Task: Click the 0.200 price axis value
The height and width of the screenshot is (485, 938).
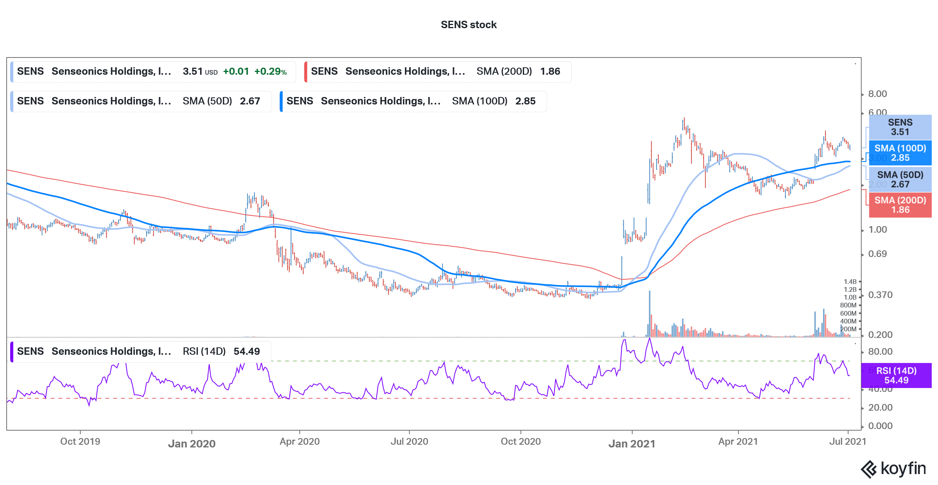Action: pos(880,335)
